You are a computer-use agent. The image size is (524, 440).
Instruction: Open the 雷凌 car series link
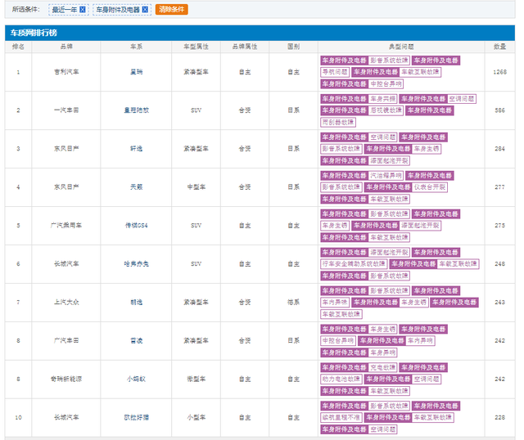pyautogui.click(x=137, y=340)
